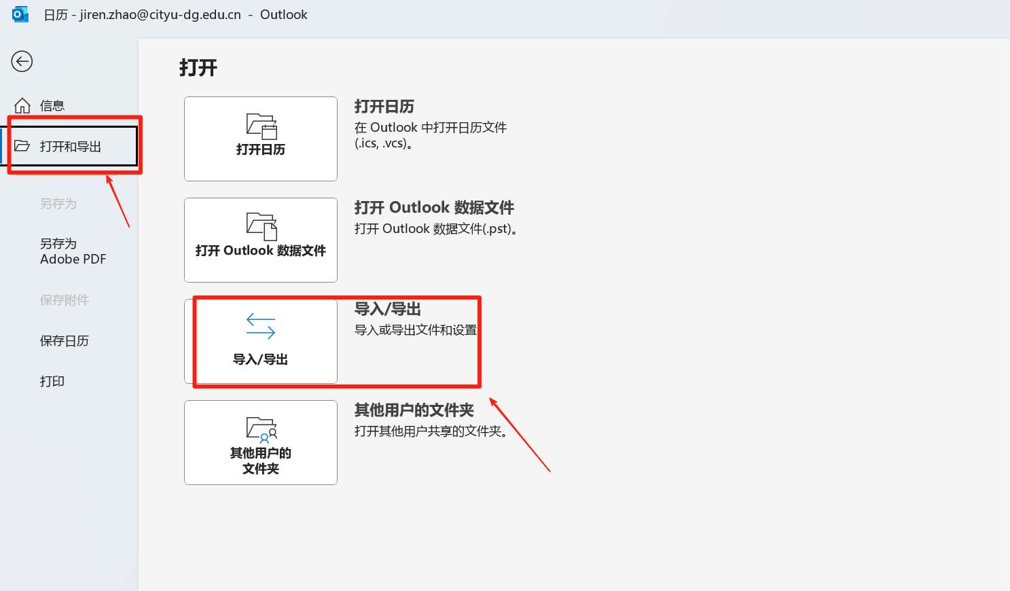Select 打开和导出 in the sidebar
Viewport: 1010px width, 591px height.
(71, 146)
